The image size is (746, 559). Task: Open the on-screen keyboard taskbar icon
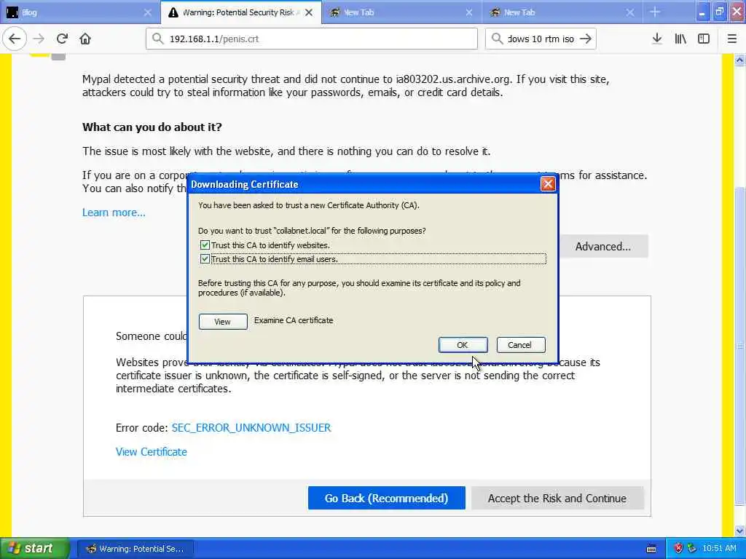pyautogui.click(x=651, y=549)
